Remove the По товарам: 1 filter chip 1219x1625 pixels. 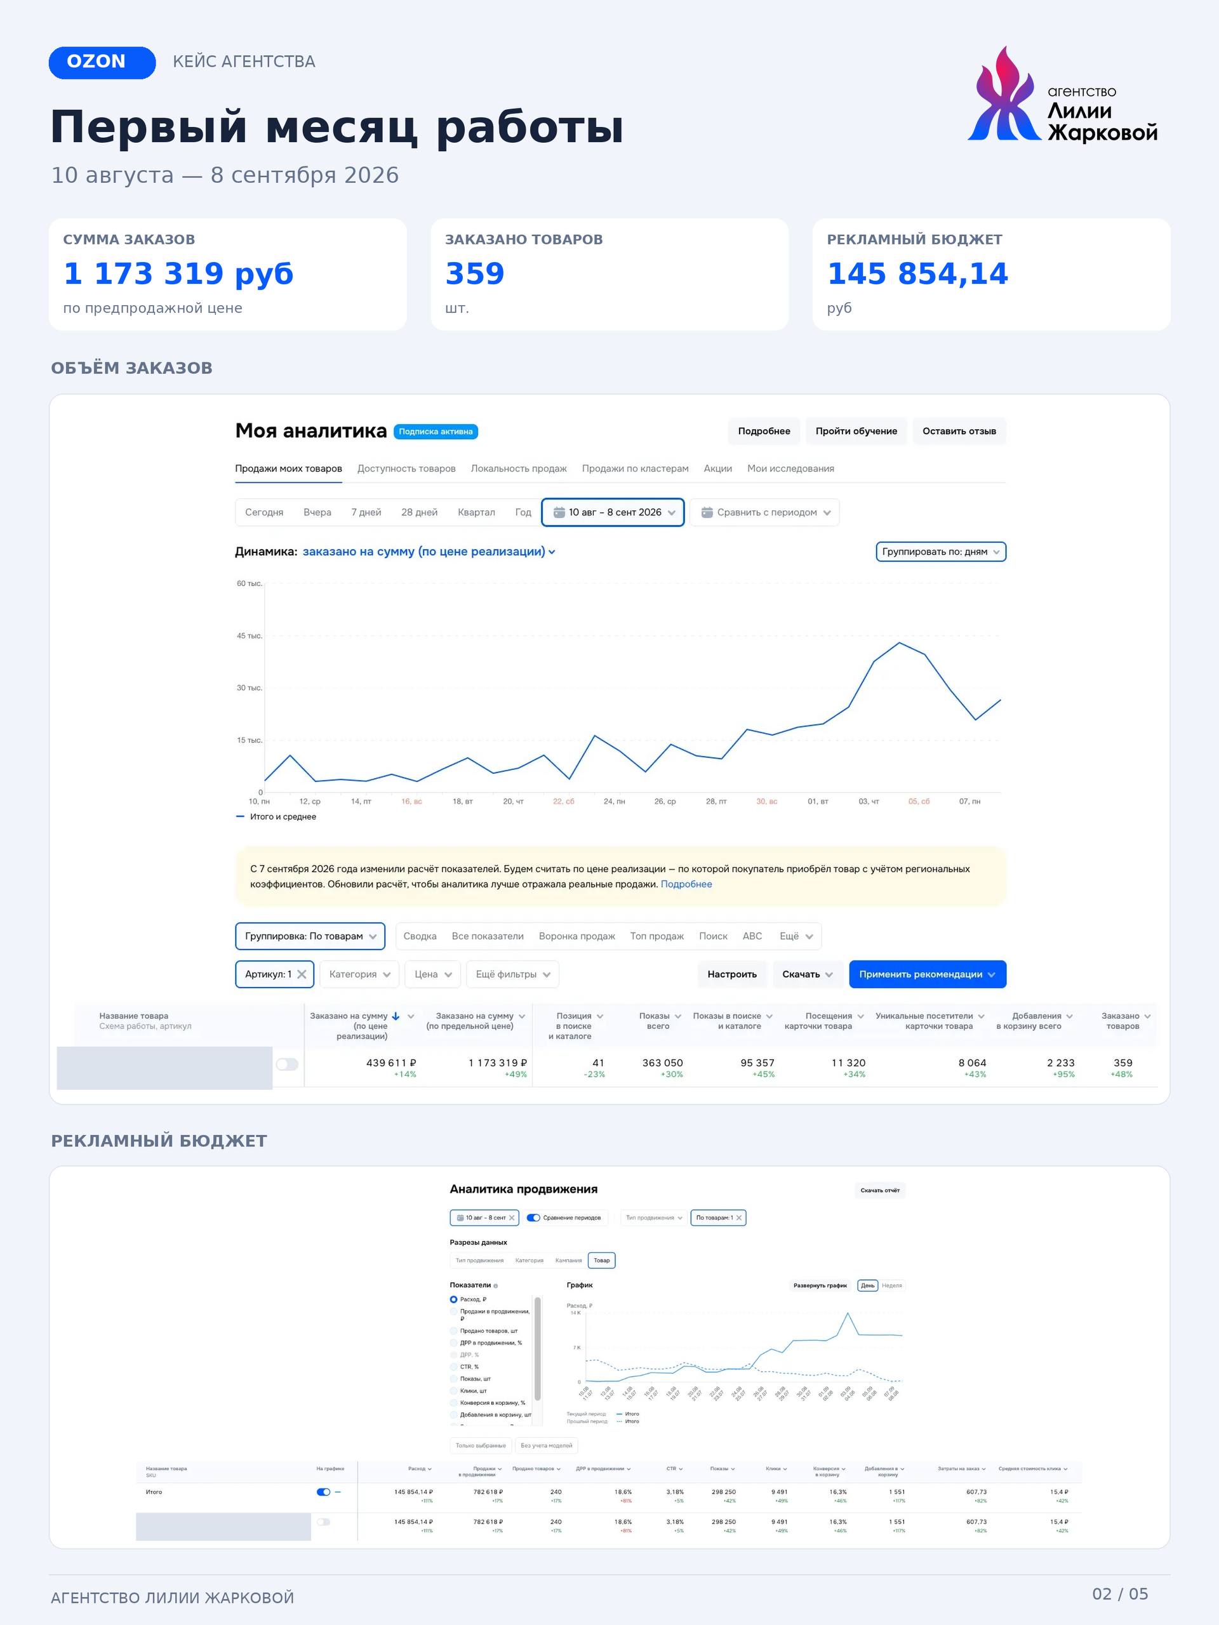739,1217
